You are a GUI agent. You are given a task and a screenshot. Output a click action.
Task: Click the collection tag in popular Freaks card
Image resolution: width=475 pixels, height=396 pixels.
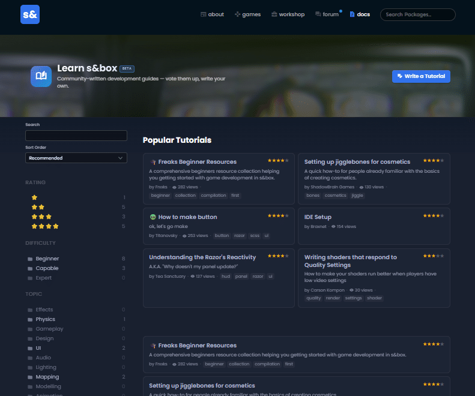tap(186, 195)
